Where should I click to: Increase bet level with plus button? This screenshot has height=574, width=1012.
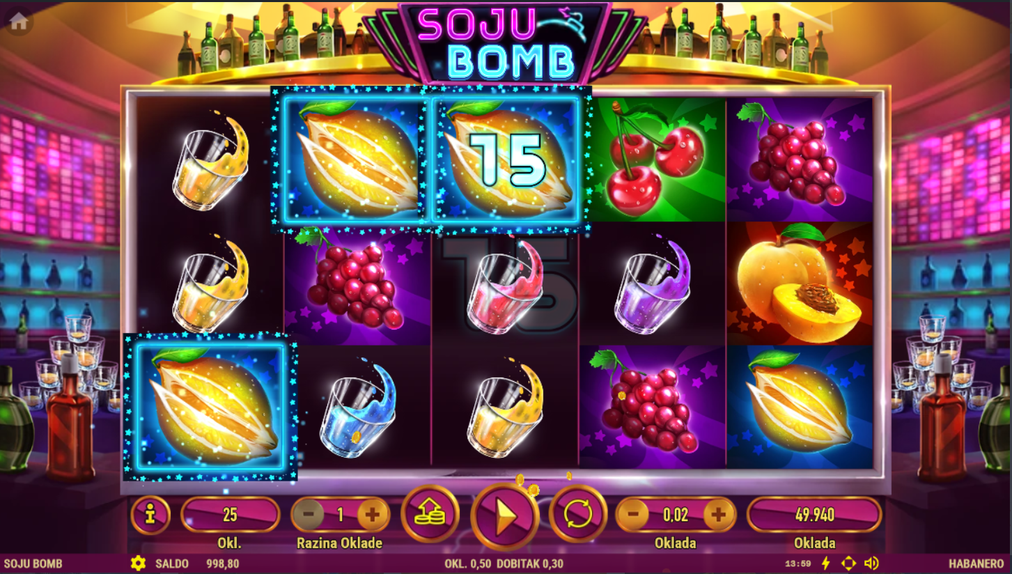coord(373,515)
